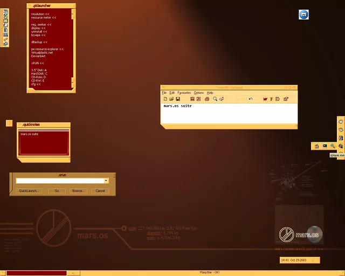Open the Options menu in metapad
This screenshot has width=345, height=276.
[x=199, y=93]
